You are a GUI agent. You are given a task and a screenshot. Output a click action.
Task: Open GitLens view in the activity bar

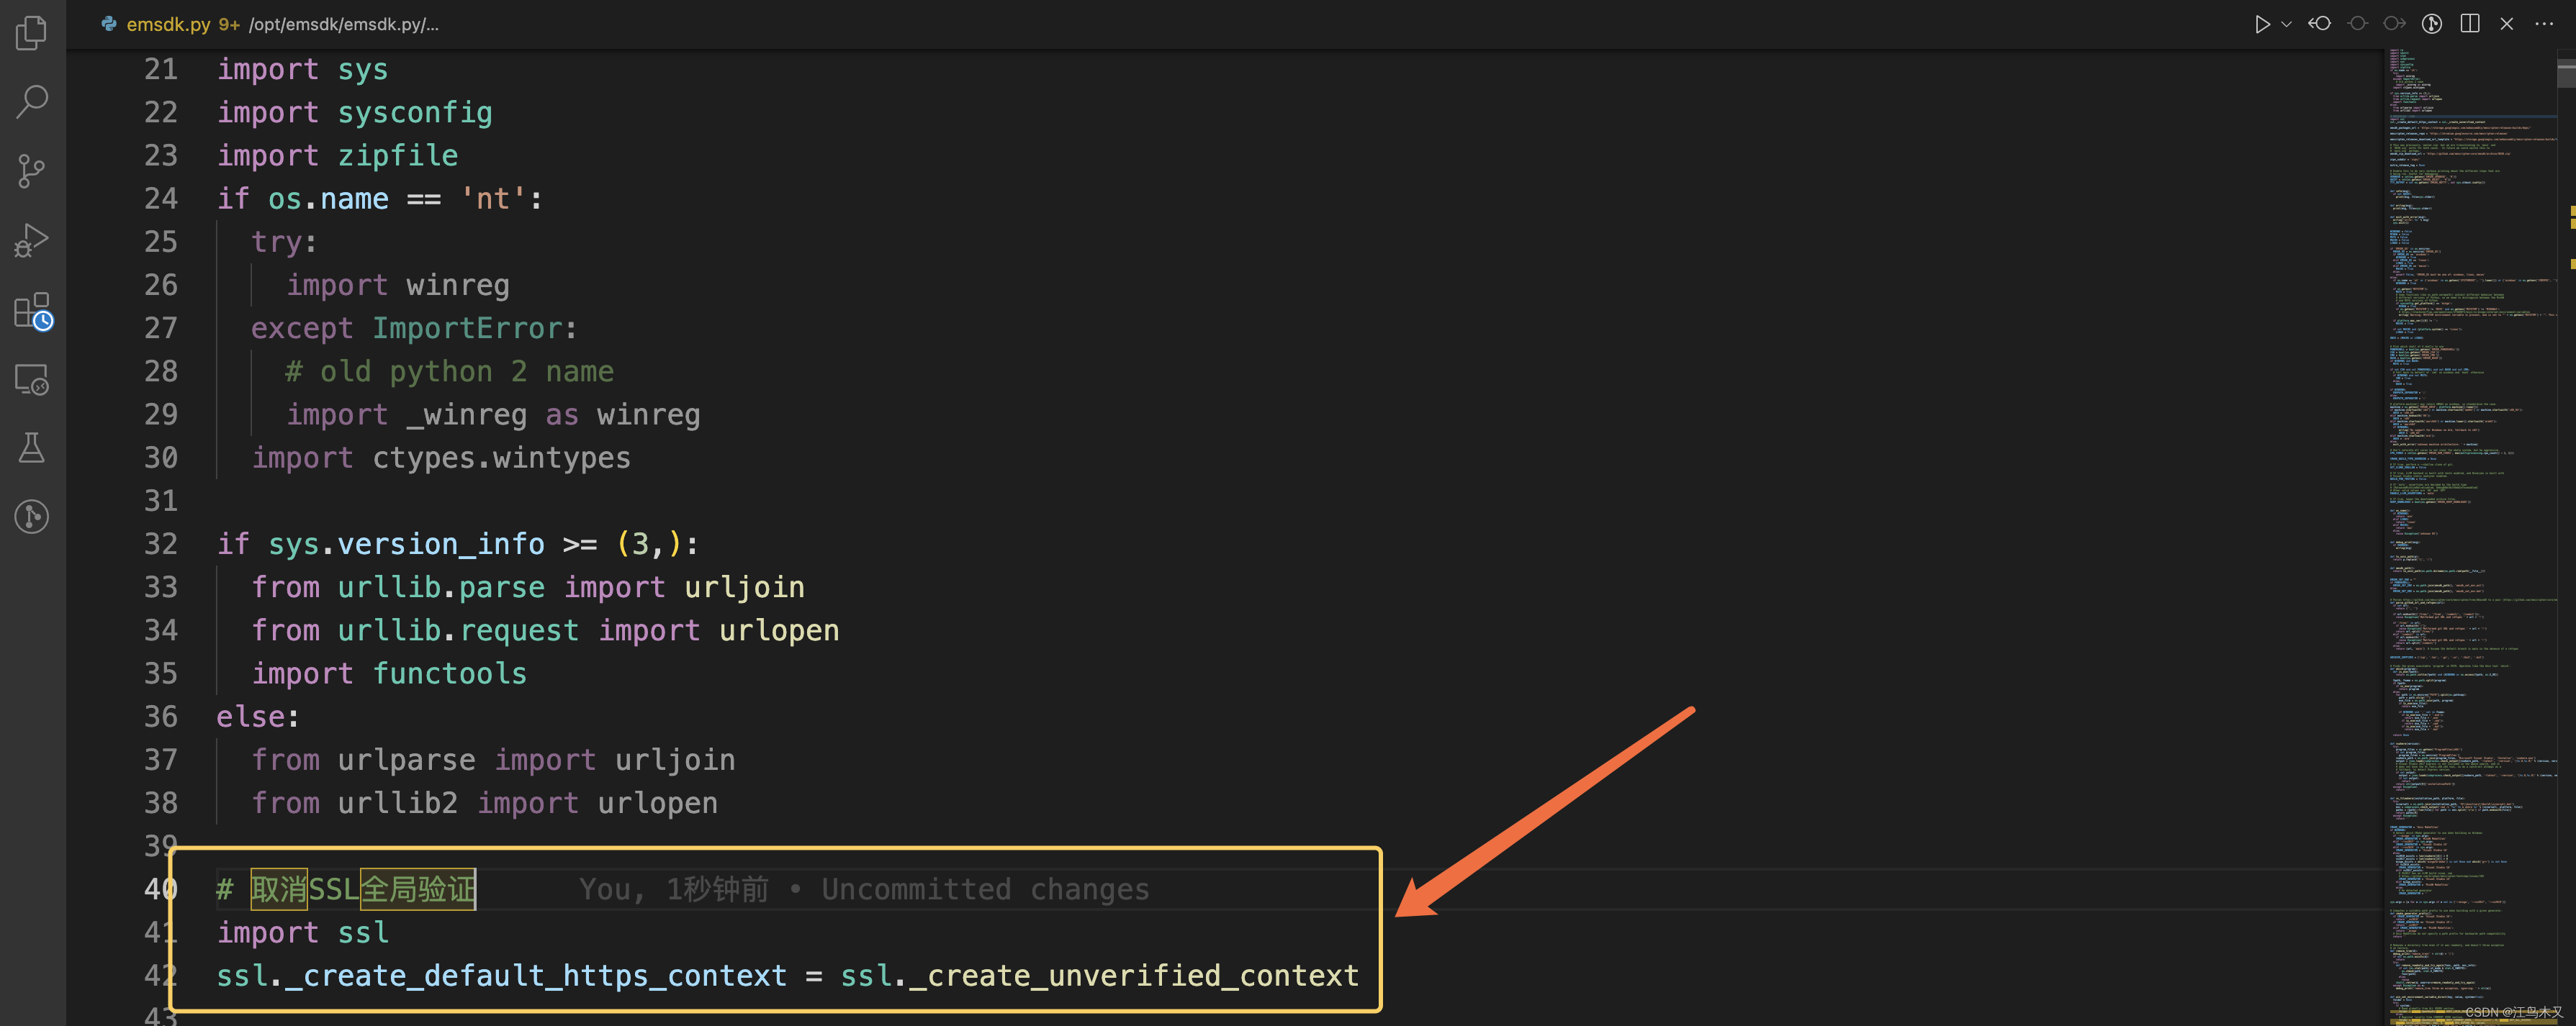pyautogui.click(x=32, y=517)
